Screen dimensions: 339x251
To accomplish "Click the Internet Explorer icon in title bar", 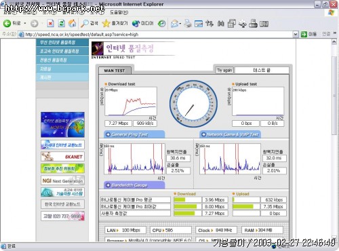I will pos(2,4).
